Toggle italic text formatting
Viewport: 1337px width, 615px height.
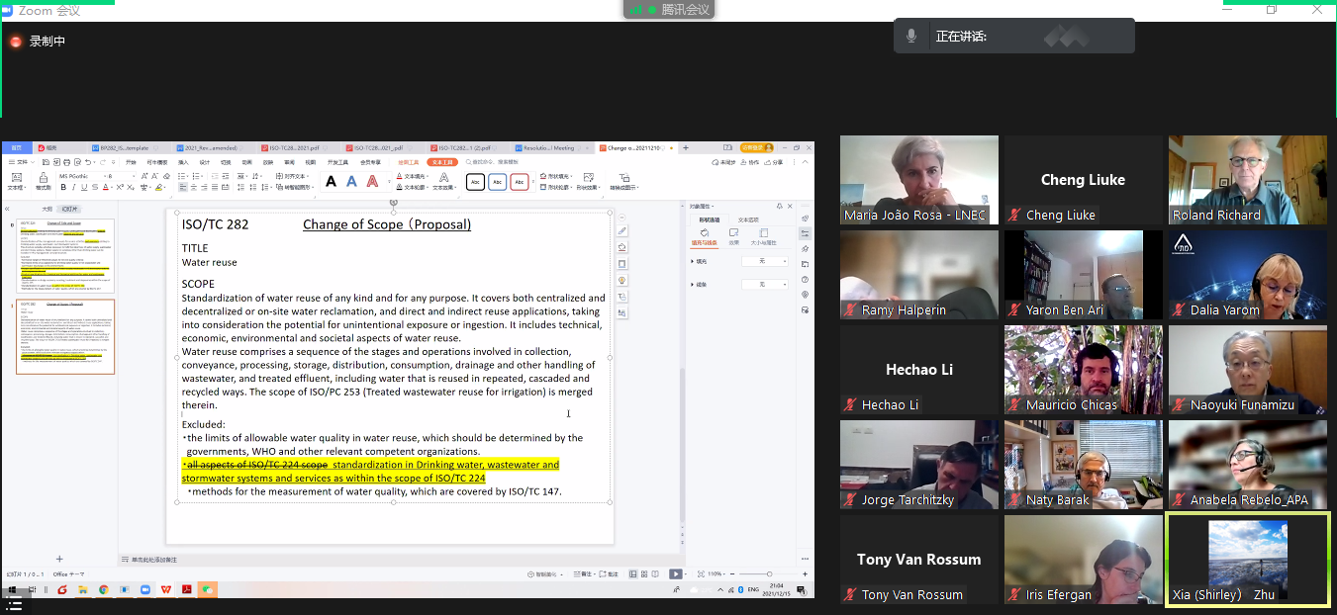tap(73, 186)
